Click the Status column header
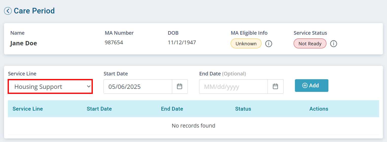The height and width of the screenshot is (142, 387). tap(243, 109)
